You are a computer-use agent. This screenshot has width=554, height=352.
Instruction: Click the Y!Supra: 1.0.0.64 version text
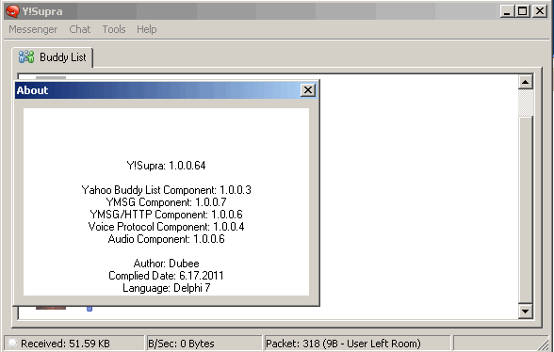pyautogui.click(x=166, y=166)
